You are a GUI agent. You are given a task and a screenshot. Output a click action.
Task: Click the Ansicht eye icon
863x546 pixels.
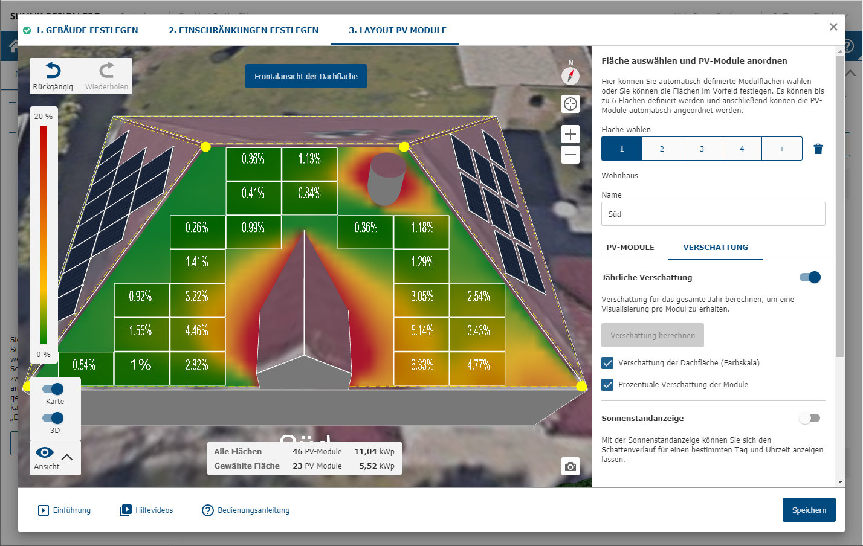[44, 452]
